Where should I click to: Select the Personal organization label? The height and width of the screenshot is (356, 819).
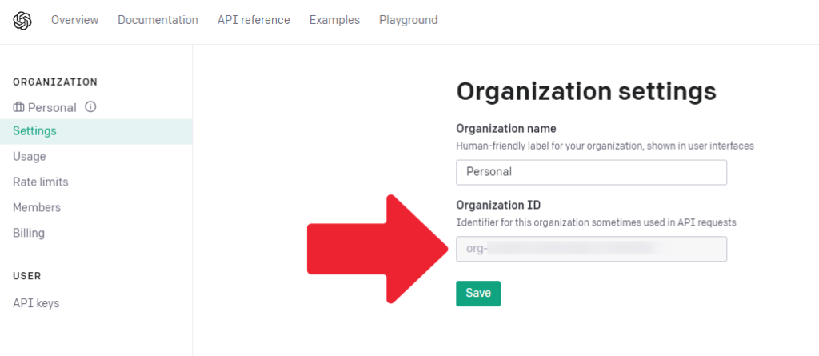52,107
